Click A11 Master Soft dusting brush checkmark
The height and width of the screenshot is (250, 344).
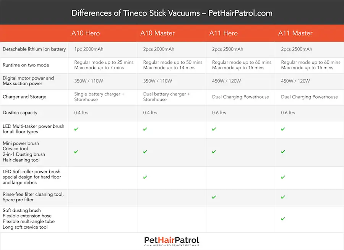tap(283, 219)
